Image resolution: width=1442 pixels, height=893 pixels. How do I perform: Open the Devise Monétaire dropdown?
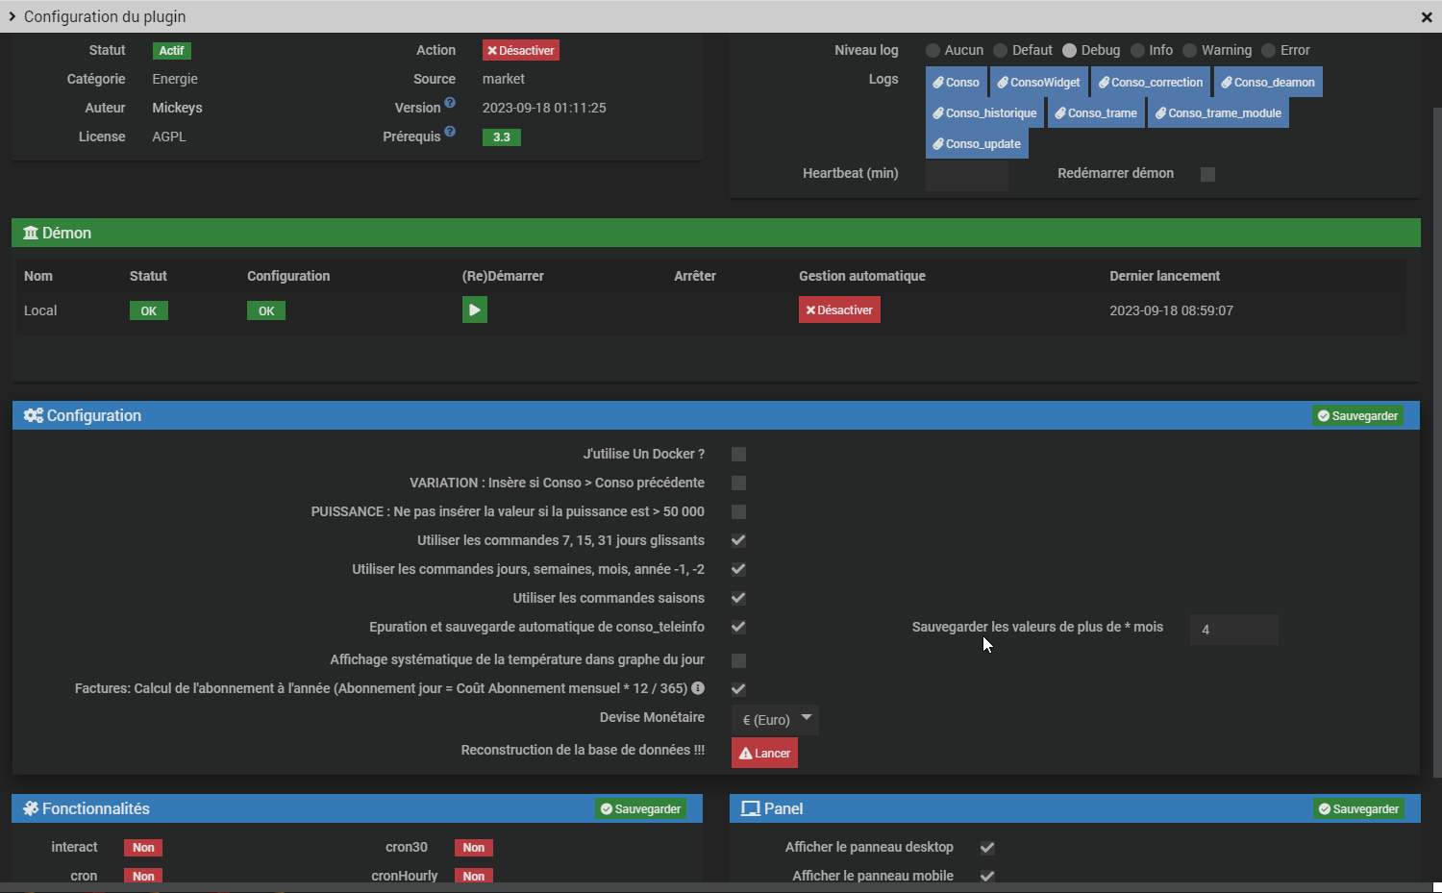pyautogui.click(x=775, y=719)
